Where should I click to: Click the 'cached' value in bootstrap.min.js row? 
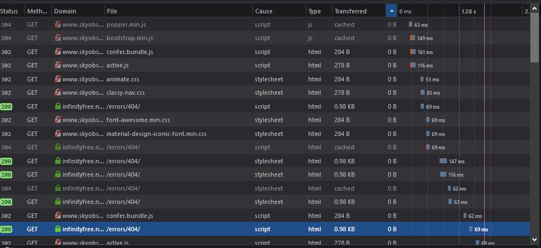pos(344,38)
